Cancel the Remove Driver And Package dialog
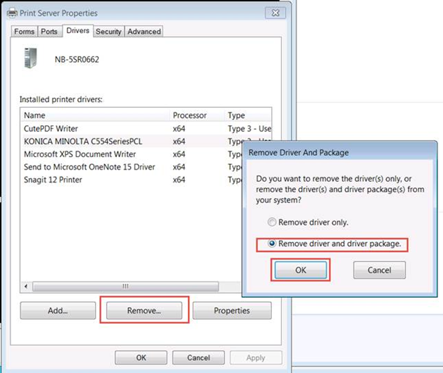This screenshot has height=373, width=443. (379, 270)
